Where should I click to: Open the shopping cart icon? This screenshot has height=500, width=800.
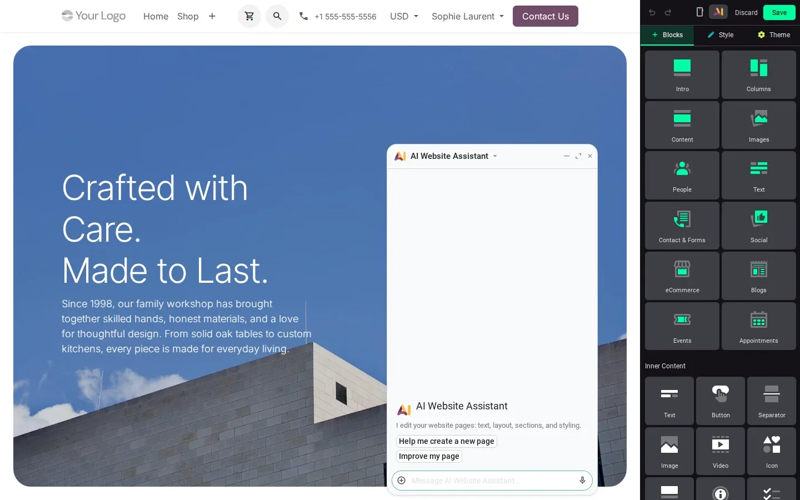[249, 16]
